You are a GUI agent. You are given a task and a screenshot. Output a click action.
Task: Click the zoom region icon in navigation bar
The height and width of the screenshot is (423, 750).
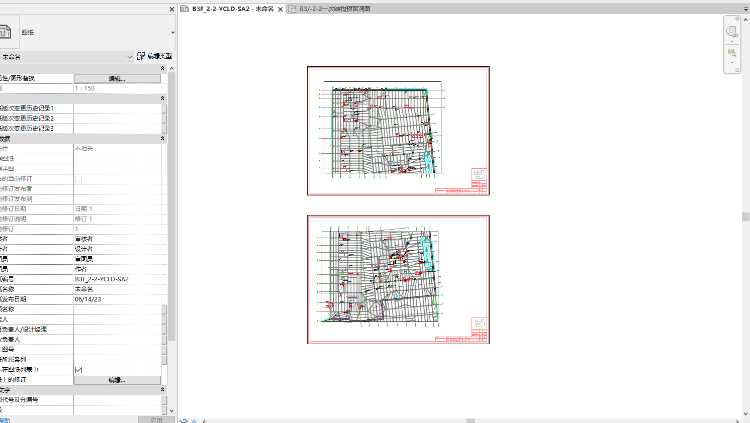point(732,53)
